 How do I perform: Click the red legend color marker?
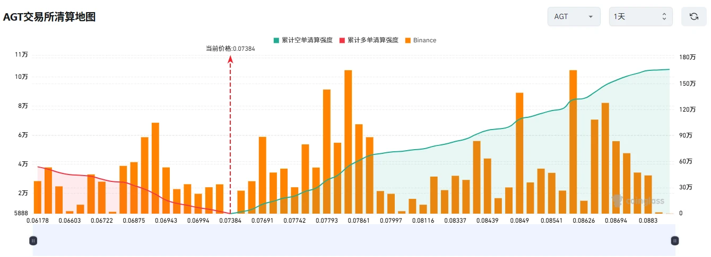[342, 40]
